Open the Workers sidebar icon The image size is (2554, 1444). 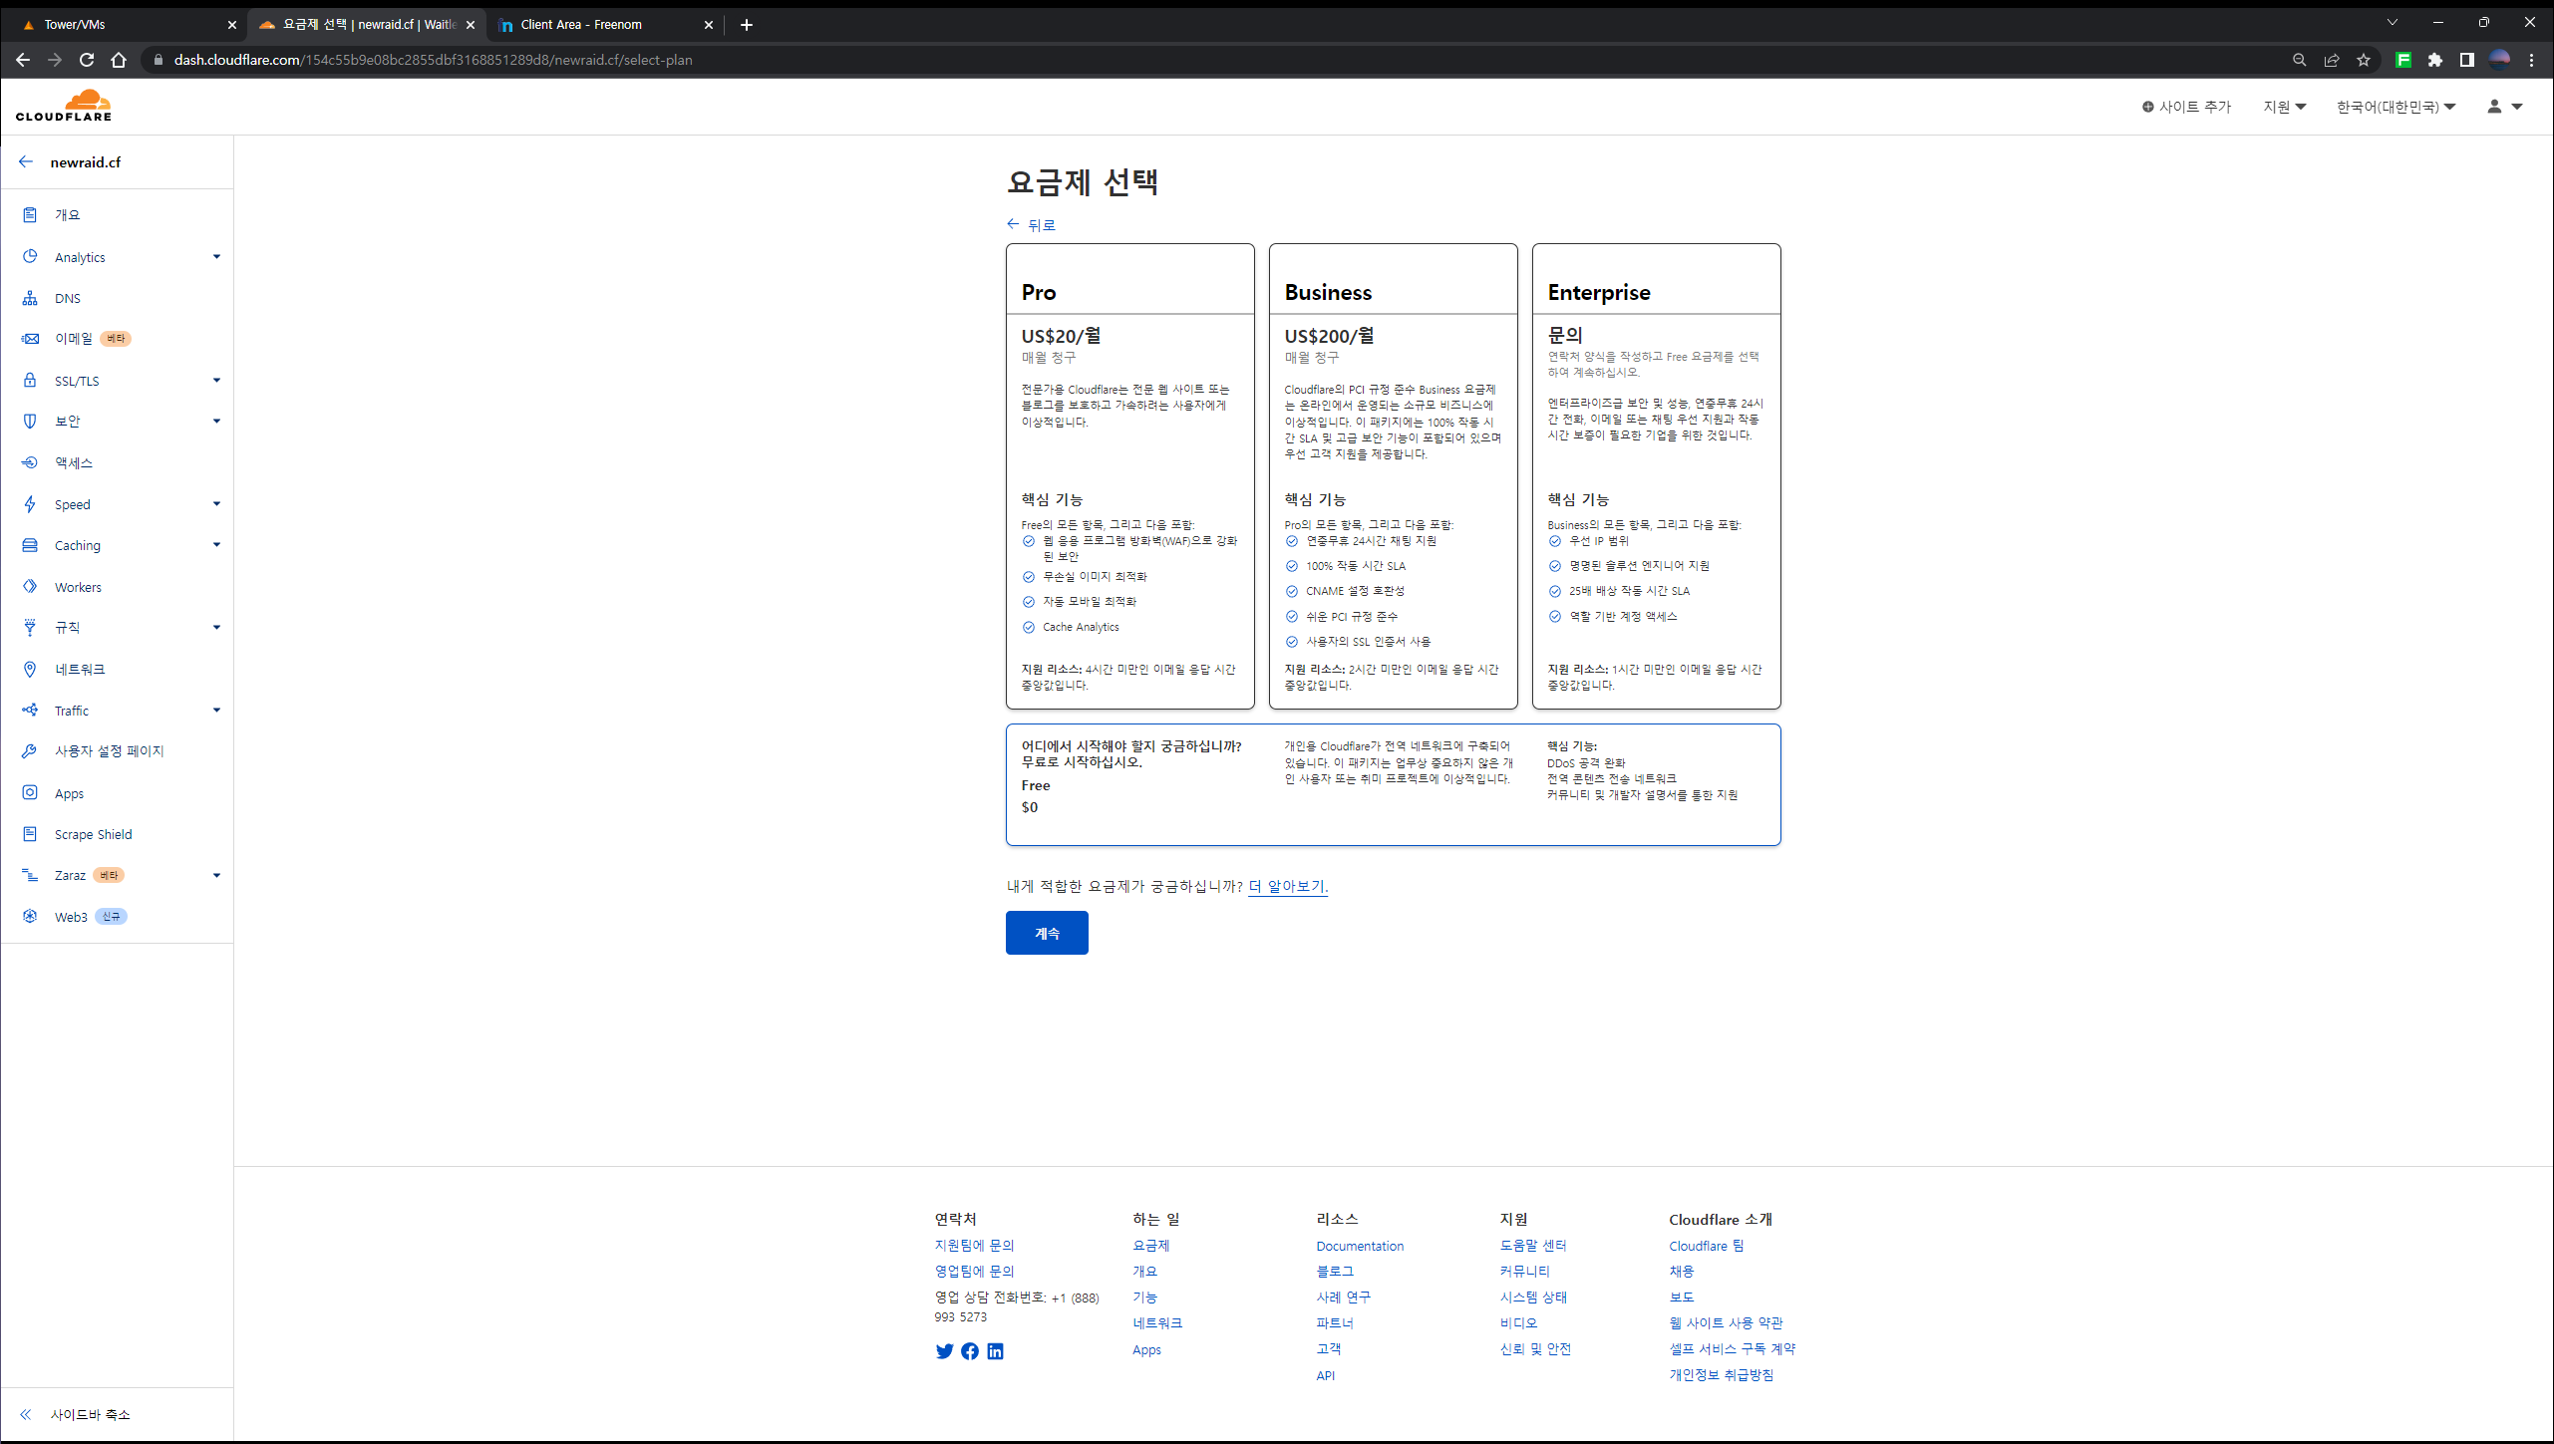point(30,587)
